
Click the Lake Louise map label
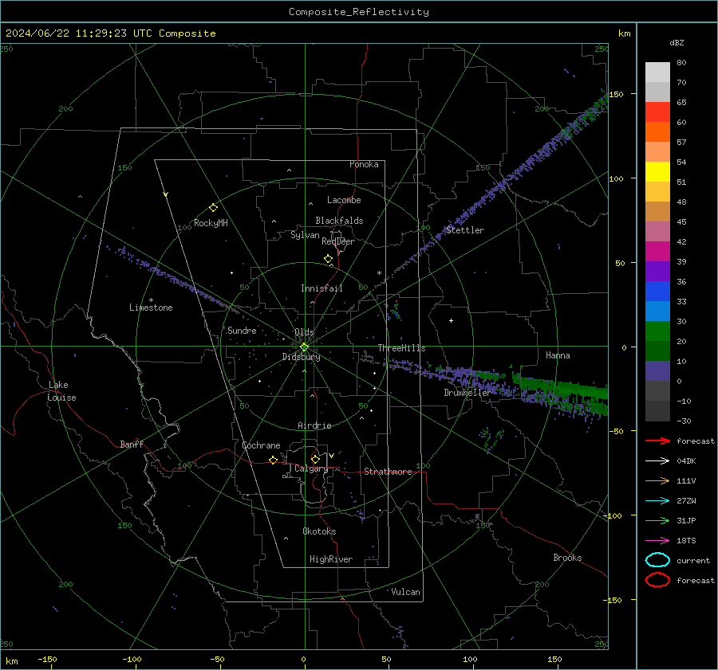coord(61,391)
